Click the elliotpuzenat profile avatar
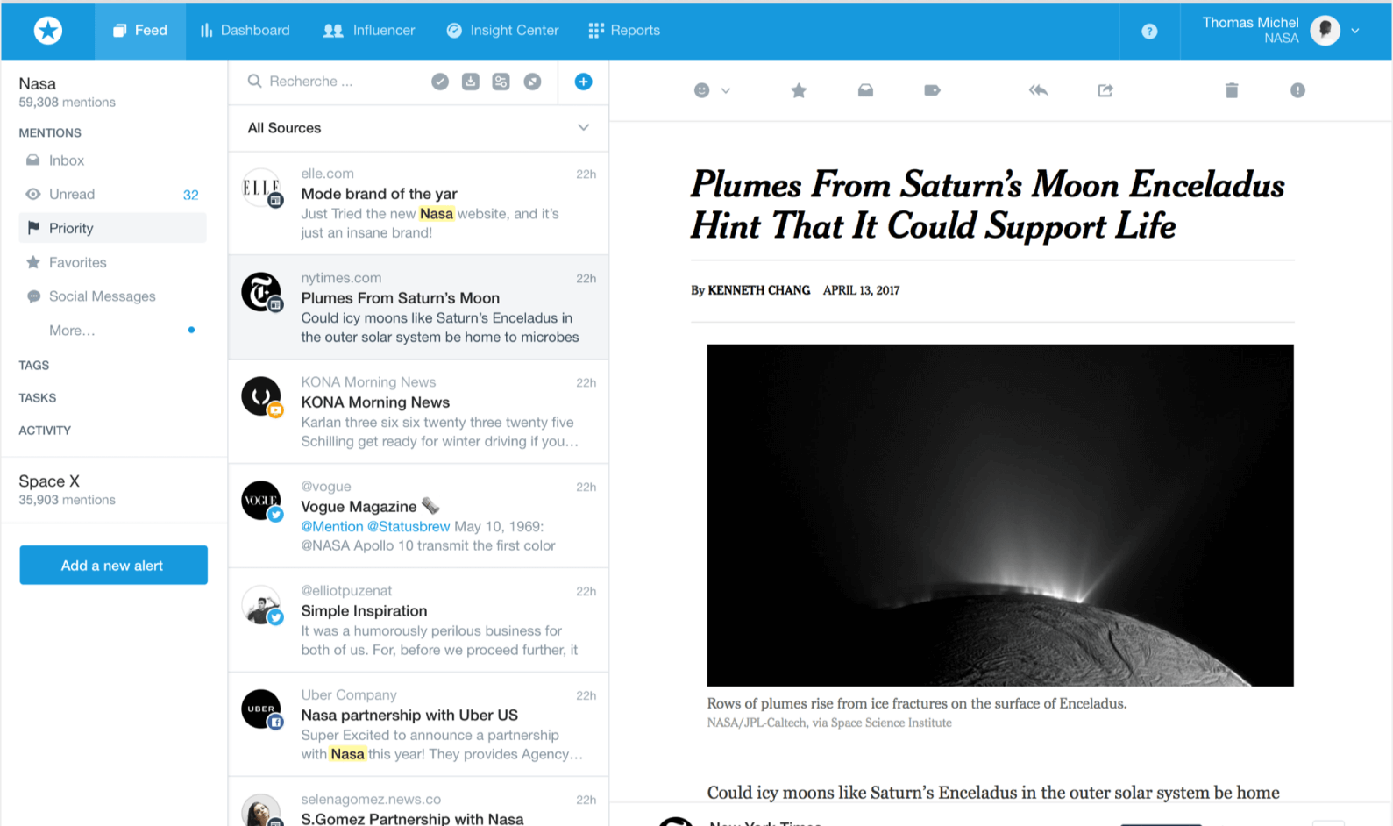1393x826 pixels. pos(261,605)
